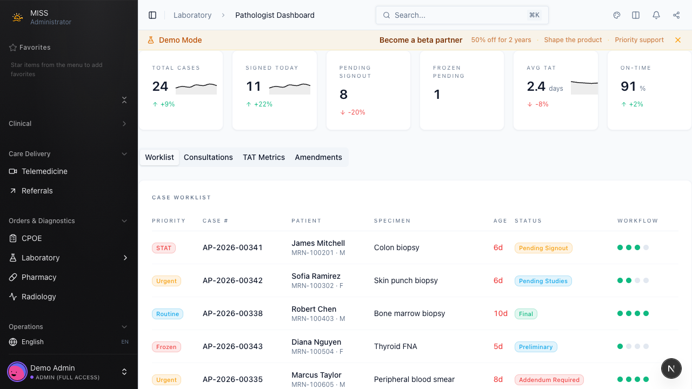Collapse the Favorites section
Screen dimensions: 692x389
124,100
